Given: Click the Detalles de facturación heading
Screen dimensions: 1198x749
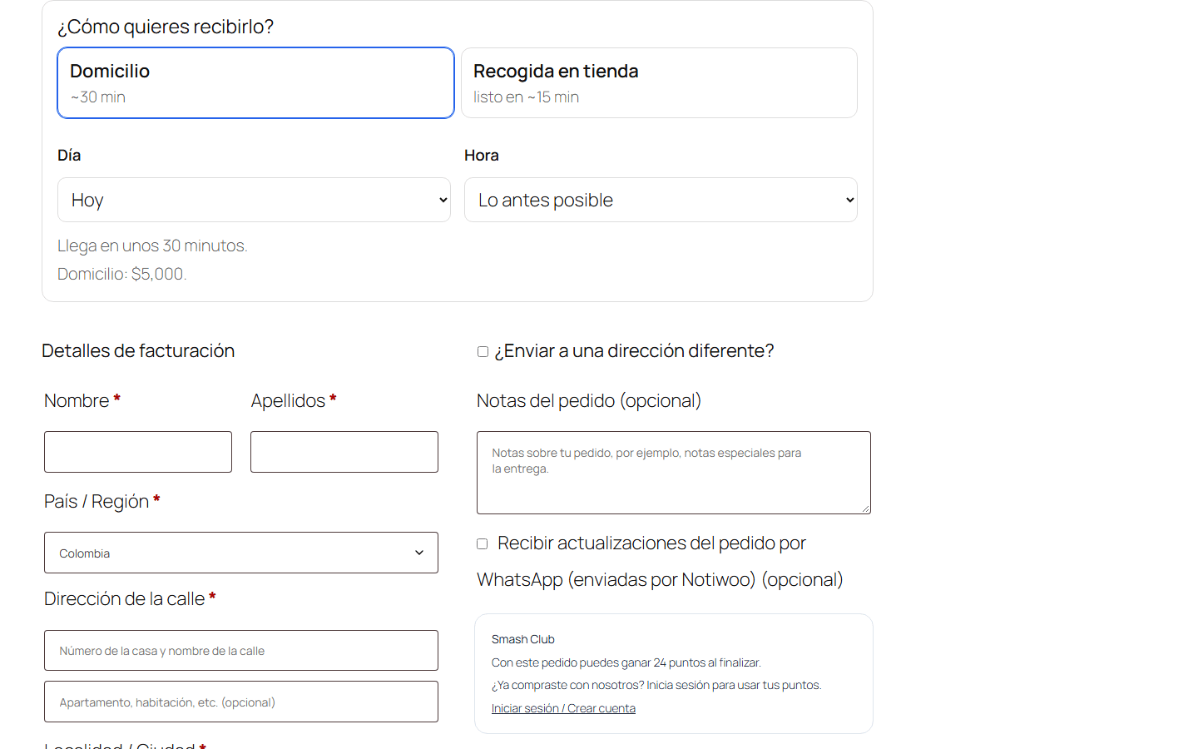Looking at the screenshot, I should tap(138, 350).
